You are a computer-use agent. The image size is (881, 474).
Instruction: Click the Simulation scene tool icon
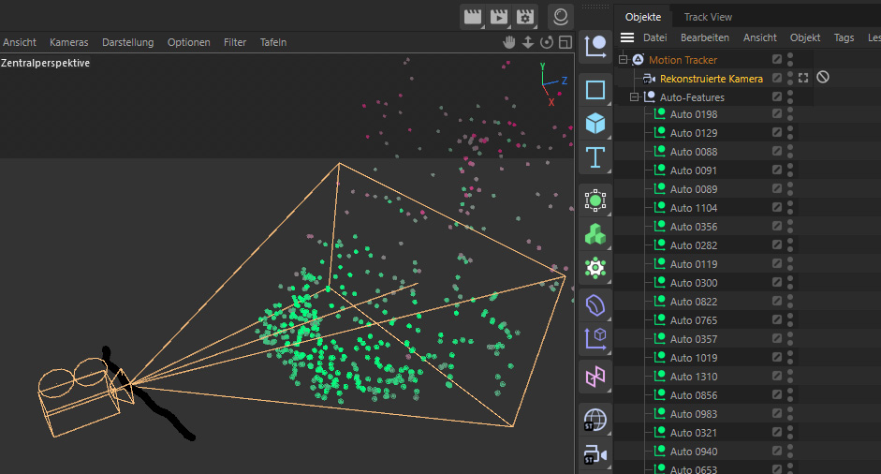[595, 338]
